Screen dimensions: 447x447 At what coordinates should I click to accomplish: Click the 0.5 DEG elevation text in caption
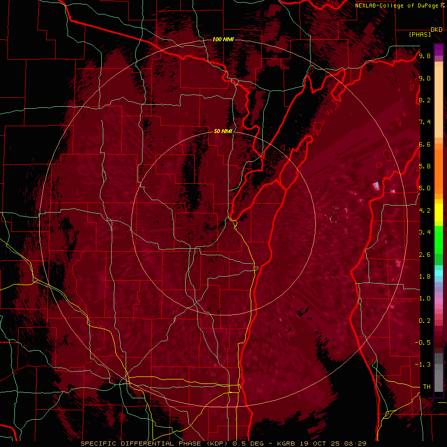click(x=249, y=444)
